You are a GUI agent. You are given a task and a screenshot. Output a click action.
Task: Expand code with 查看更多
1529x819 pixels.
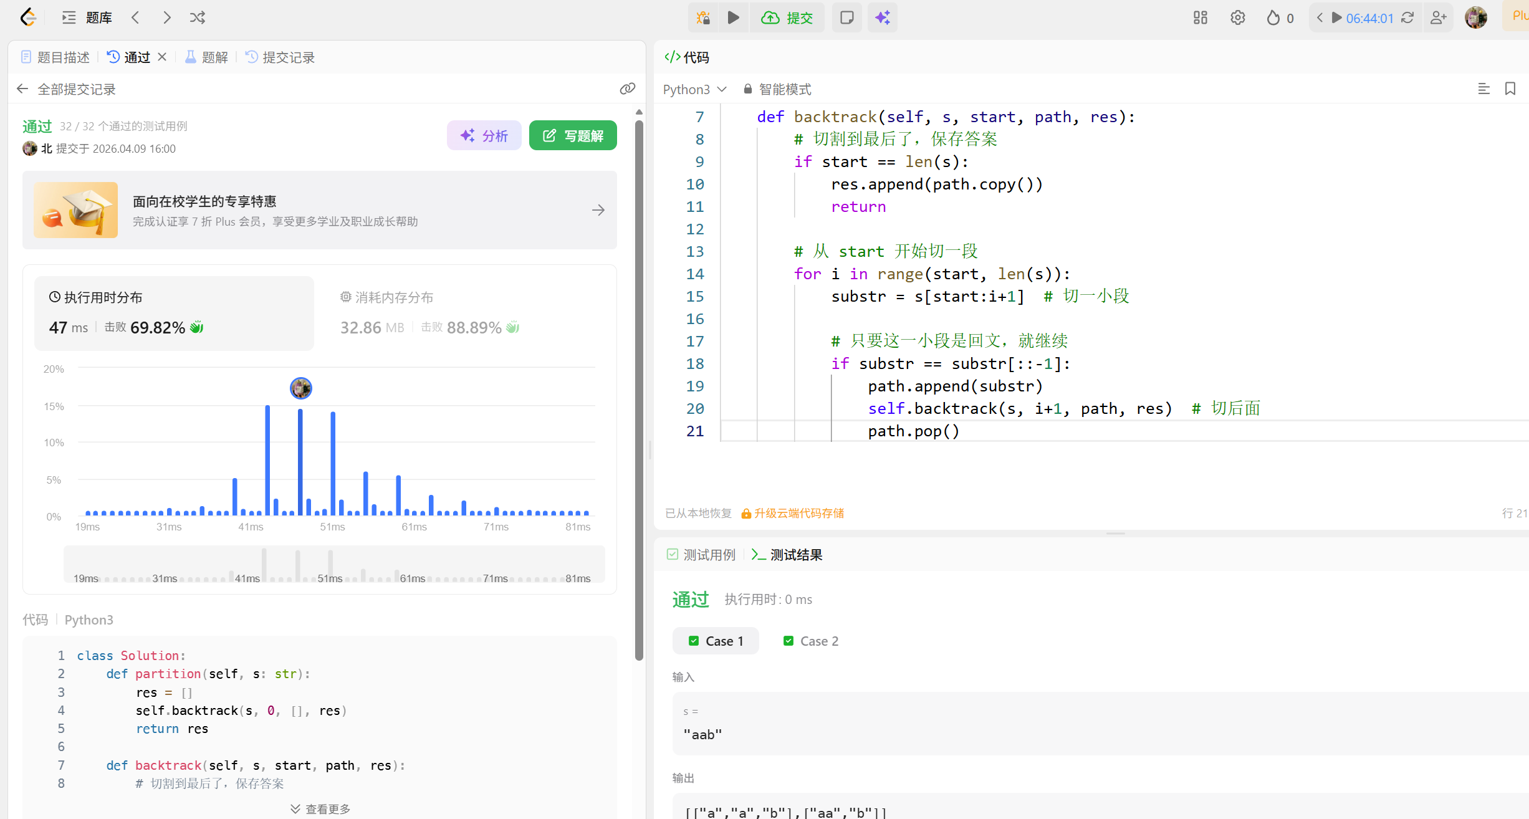(x=320, y=808)
